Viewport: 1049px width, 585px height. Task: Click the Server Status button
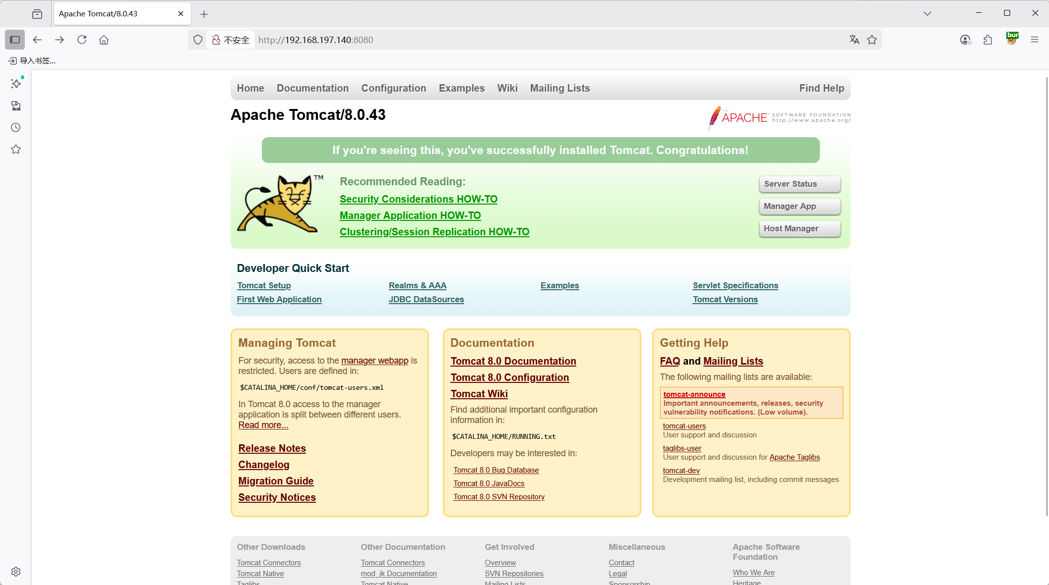[x=800, y=184]
